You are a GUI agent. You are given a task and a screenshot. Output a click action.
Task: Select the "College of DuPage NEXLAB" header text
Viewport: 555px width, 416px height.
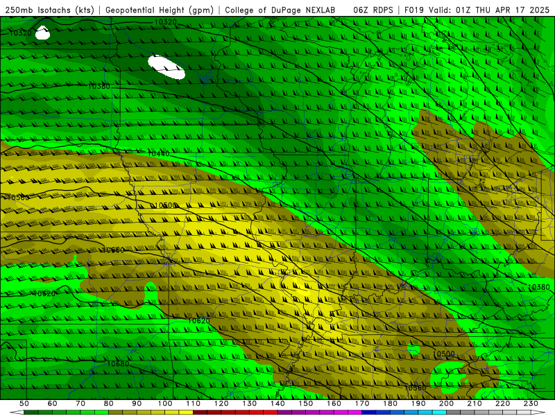pyautogui.click(x=280, y=10)
